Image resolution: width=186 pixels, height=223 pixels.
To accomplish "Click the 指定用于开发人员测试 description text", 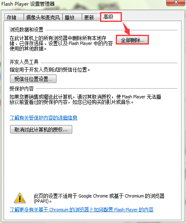I will [50, 70].
